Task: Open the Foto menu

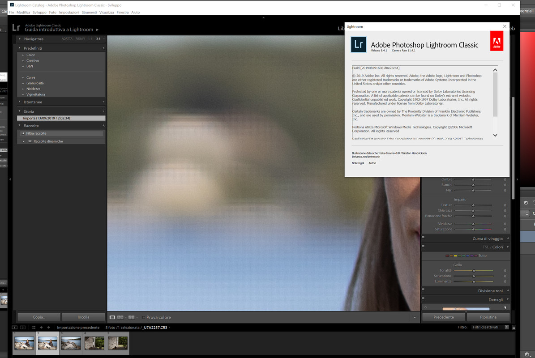Action: pyautogui.click(x=52, y=12)
